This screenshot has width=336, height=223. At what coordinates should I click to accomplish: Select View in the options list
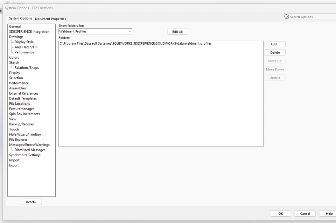pos(13,119)
